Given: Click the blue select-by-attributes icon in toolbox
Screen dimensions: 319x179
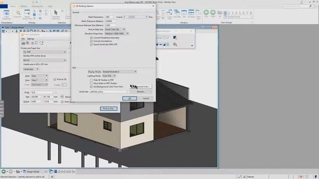Looking at the screenshot, I should pos(175,38).
